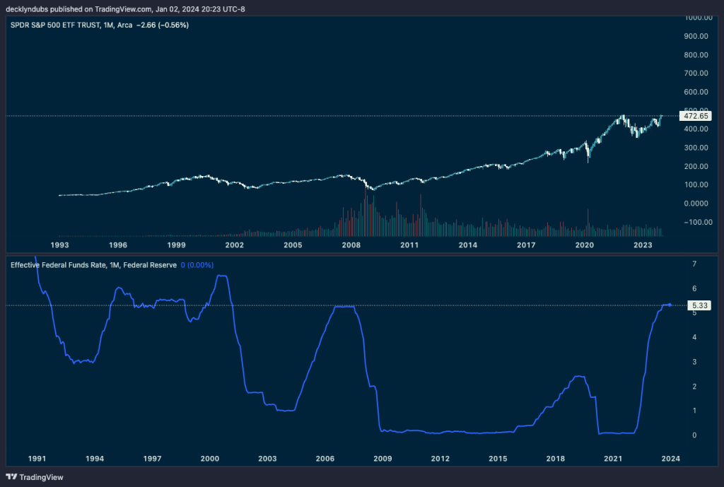
Task: Click the TradingView logo icon
Action: tap(11, 477)
